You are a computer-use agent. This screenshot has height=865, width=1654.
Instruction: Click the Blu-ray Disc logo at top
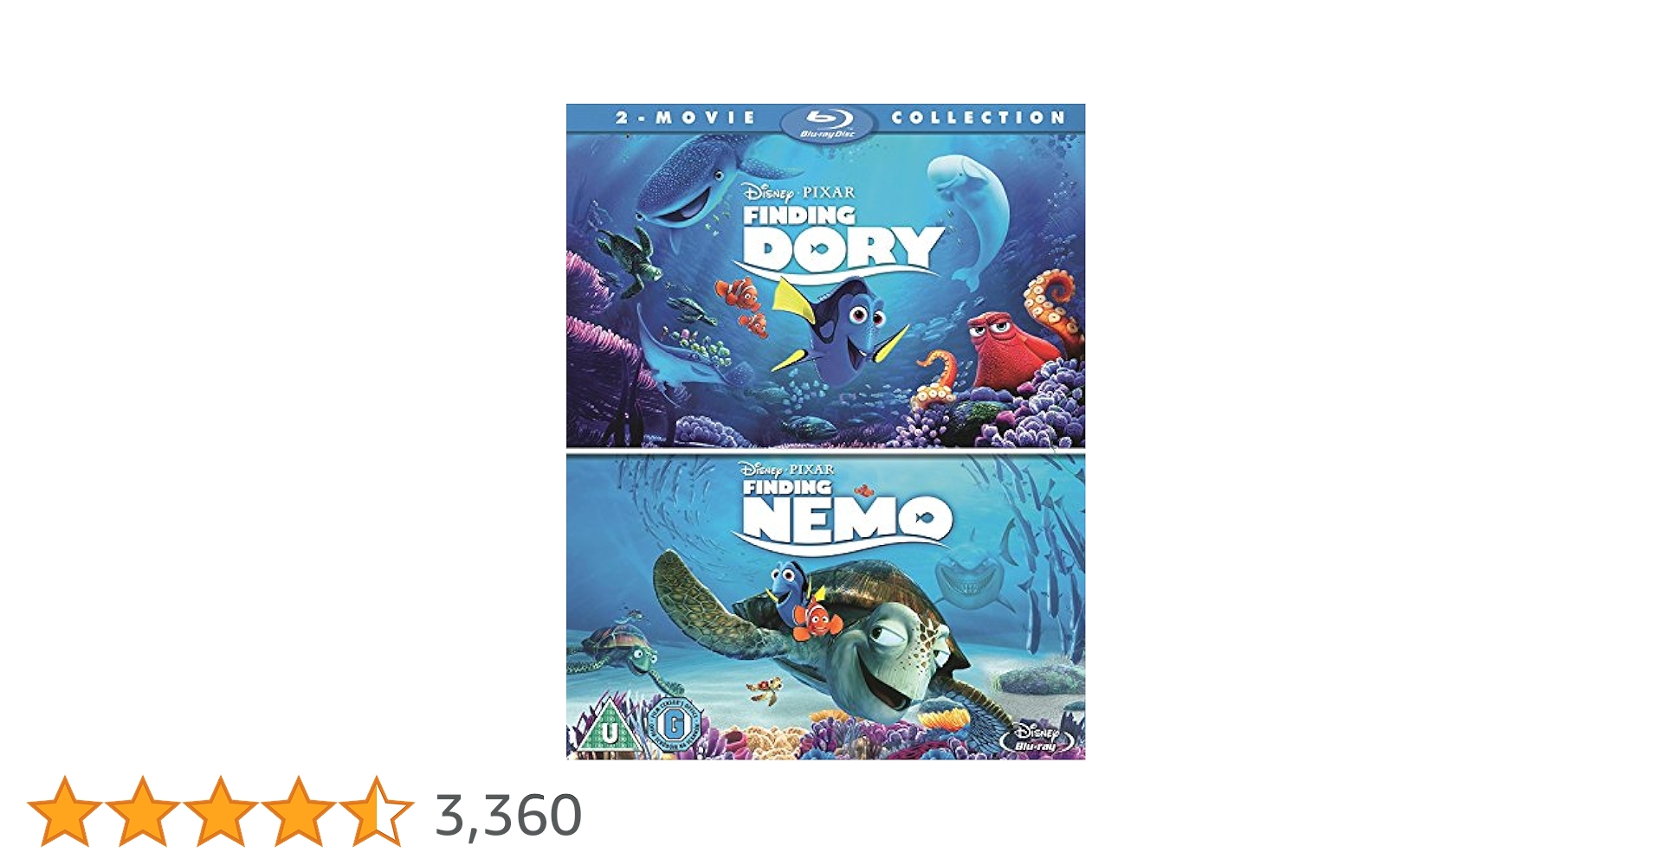(x=827, y=122)
